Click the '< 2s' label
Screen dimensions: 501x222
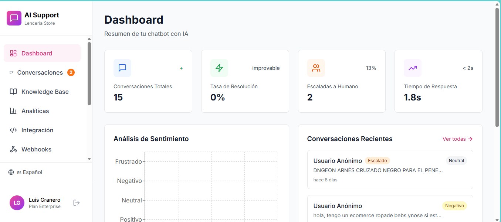(468, 68)
